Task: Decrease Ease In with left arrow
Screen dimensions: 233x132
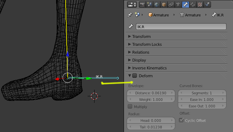Action: click(x=181, y=99)
